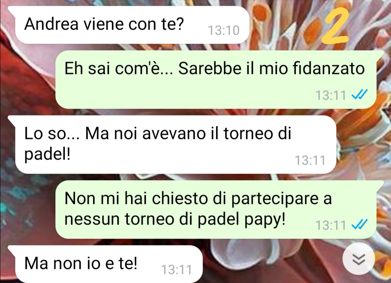Click the word "padel!" in white bubble
Image resolution: width=391 pixels, height=283 pixels.
[x=47, y=154]
